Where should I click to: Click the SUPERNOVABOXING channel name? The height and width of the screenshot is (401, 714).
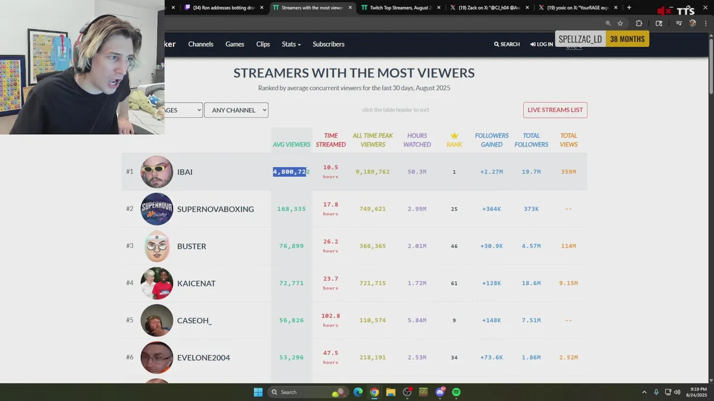215,209
